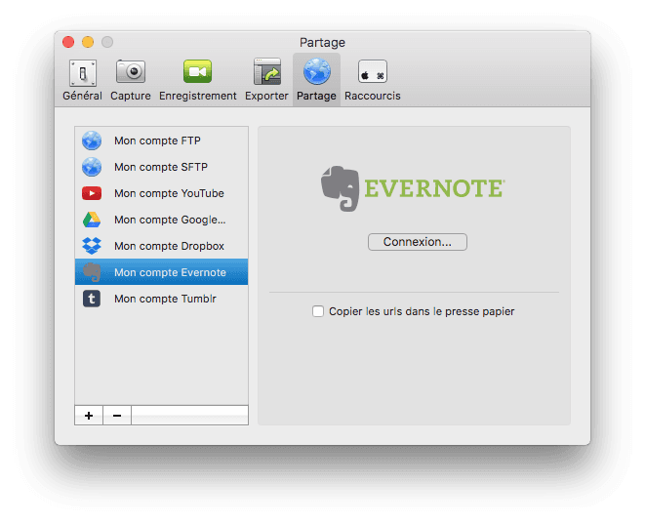
Task: Click the Google Drive account icon
Action: (92, 220)
